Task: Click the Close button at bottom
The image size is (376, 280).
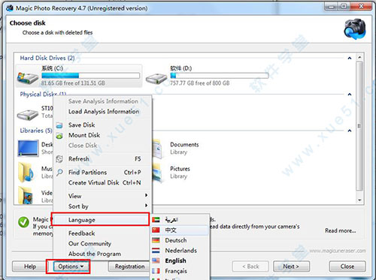Action: pyautogui.click(x=347, y=266)
